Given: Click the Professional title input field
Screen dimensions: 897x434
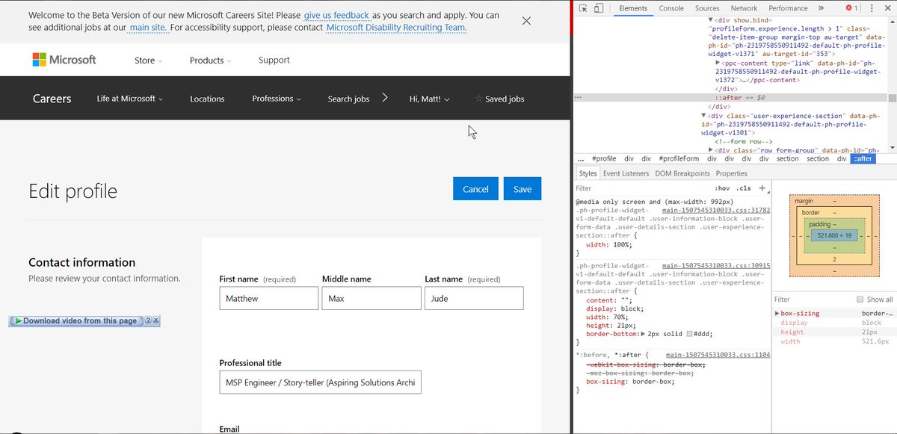Looking at the screenshot, I should point(320,382).
